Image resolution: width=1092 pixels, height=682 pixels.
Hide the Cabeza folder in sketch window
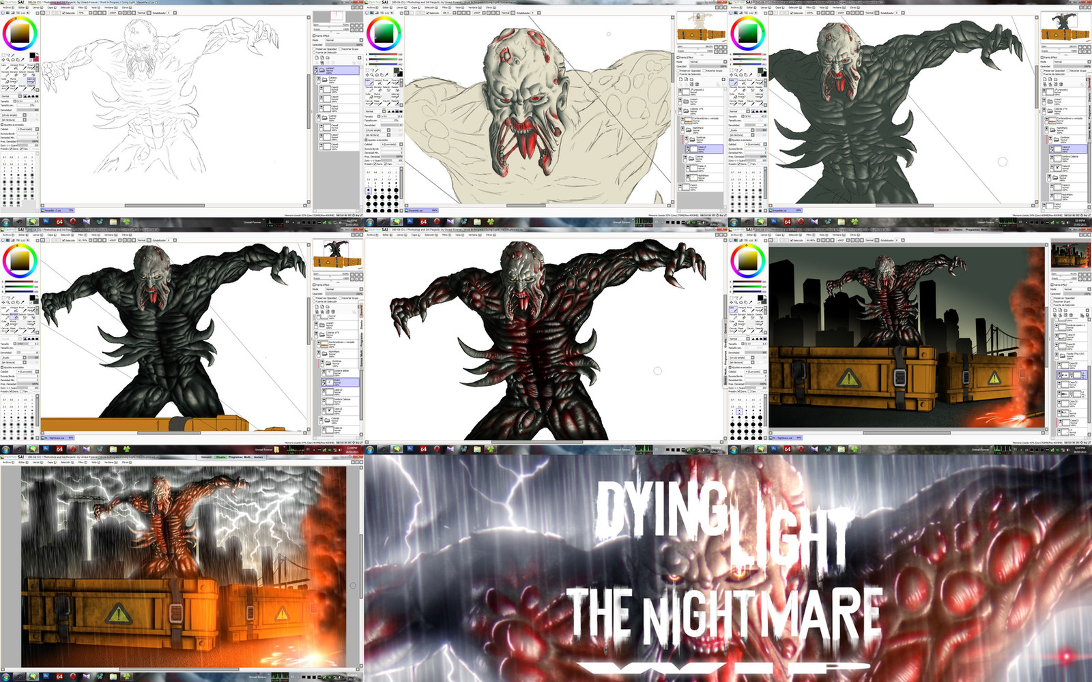click(318, 78)
